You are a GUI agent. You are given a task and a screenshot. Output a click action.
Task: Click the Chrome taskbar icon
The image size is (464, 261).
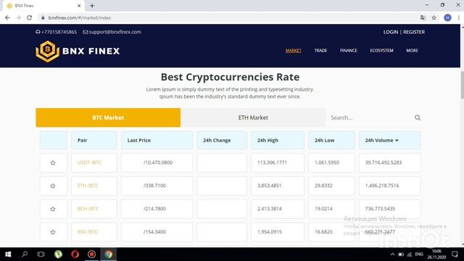(x=109, y=254)
